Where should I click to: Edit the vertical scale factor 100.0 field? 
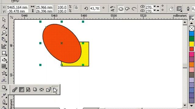tap(62, 11)
